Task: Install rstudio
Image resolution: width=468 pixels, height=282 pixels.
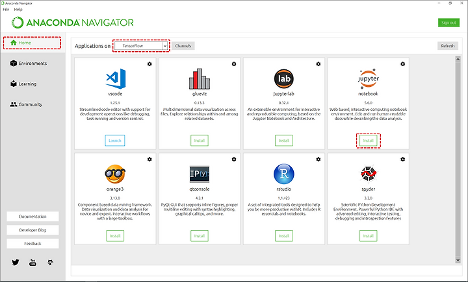Action: coord(284,236)
